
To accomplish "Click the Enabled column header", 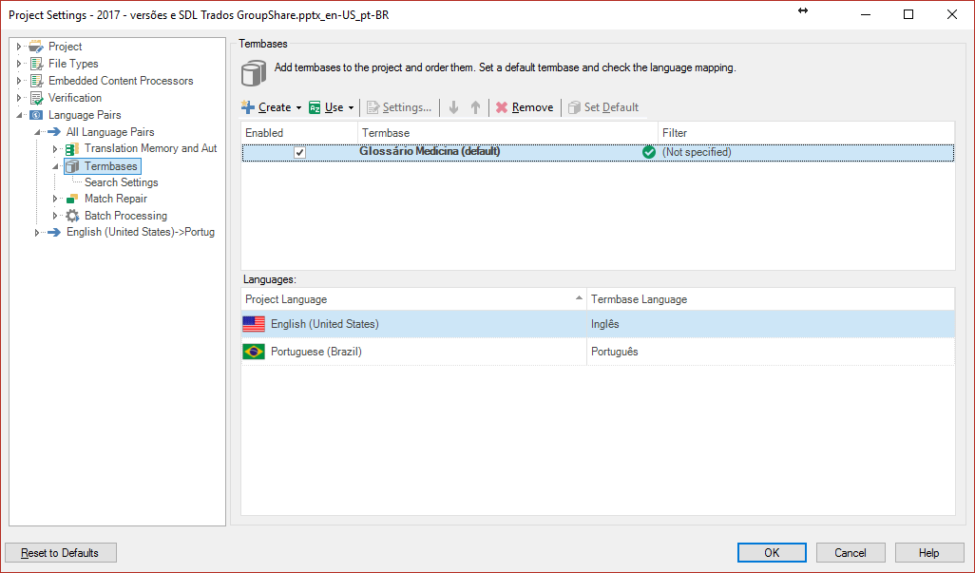I will tap(299, 133).
